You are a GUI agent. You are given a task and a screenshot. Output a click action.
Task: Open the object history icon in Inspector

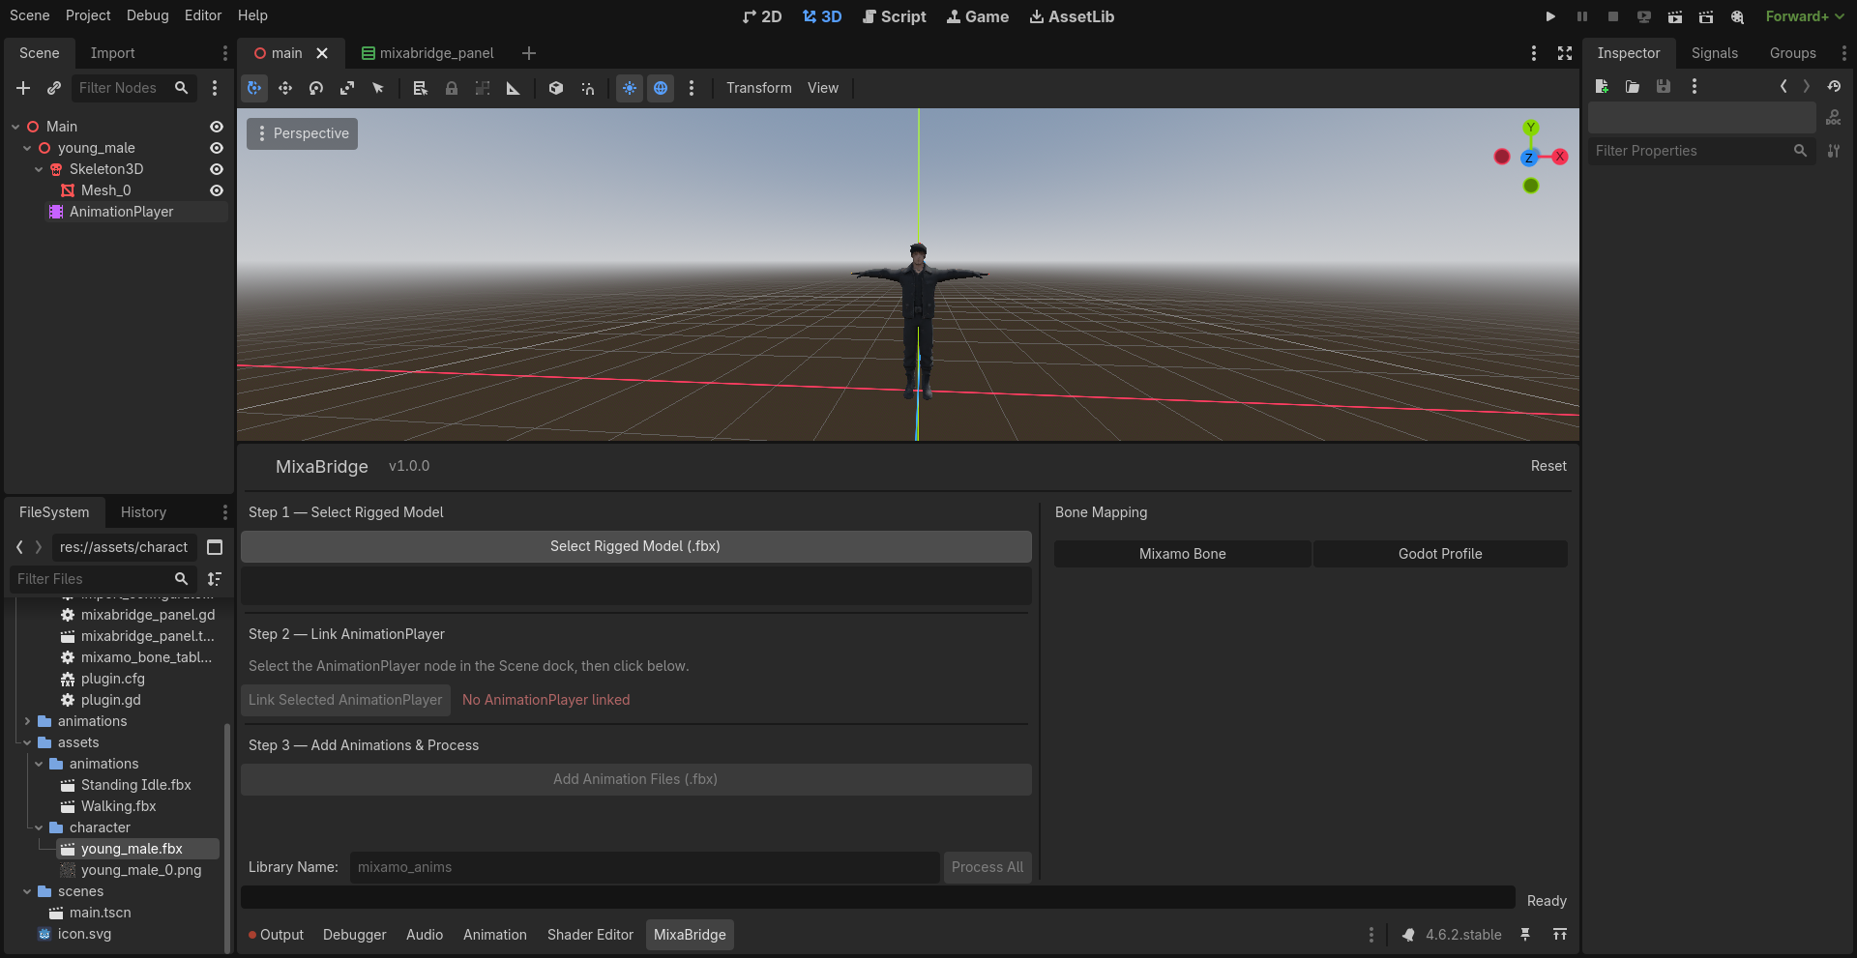1834,86
